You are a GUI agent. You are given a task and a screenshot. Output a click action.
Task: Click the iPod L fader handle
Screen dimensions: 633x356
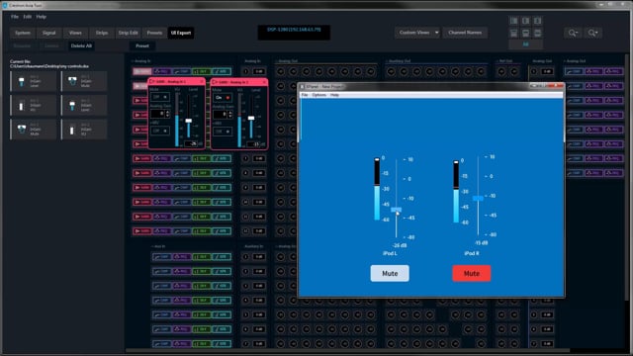396,210
